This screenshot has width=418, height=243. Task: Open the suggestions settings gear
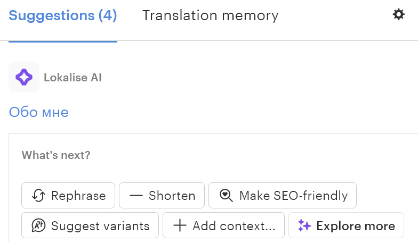(398, 15)
